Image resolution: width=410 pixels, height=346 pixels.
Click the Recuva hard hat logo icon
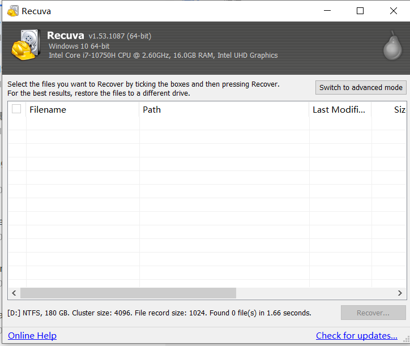[x=26, y=45]
